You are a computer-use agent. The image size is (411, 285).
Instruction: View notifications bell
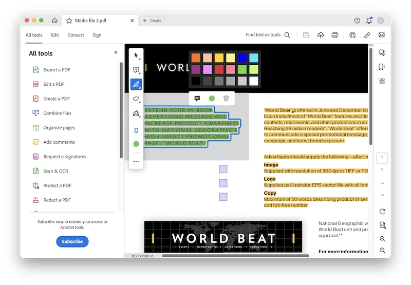(369, 21)
